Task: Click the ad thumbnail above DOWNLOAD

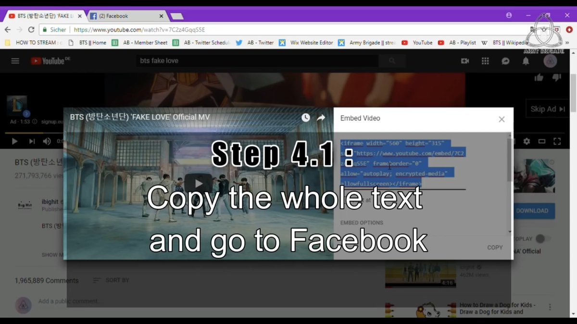Action: (534, 175)
